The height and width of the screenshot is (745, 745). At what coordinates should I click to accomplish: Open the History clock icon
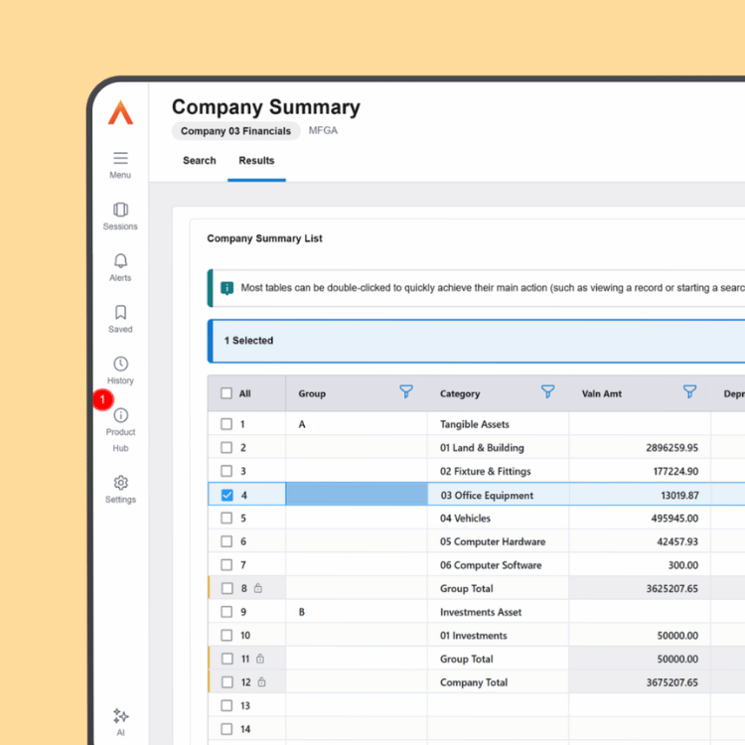click(120, 364)
